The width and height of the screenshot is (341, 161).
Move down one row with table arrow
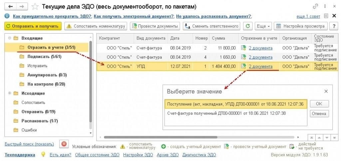(327, 138)
